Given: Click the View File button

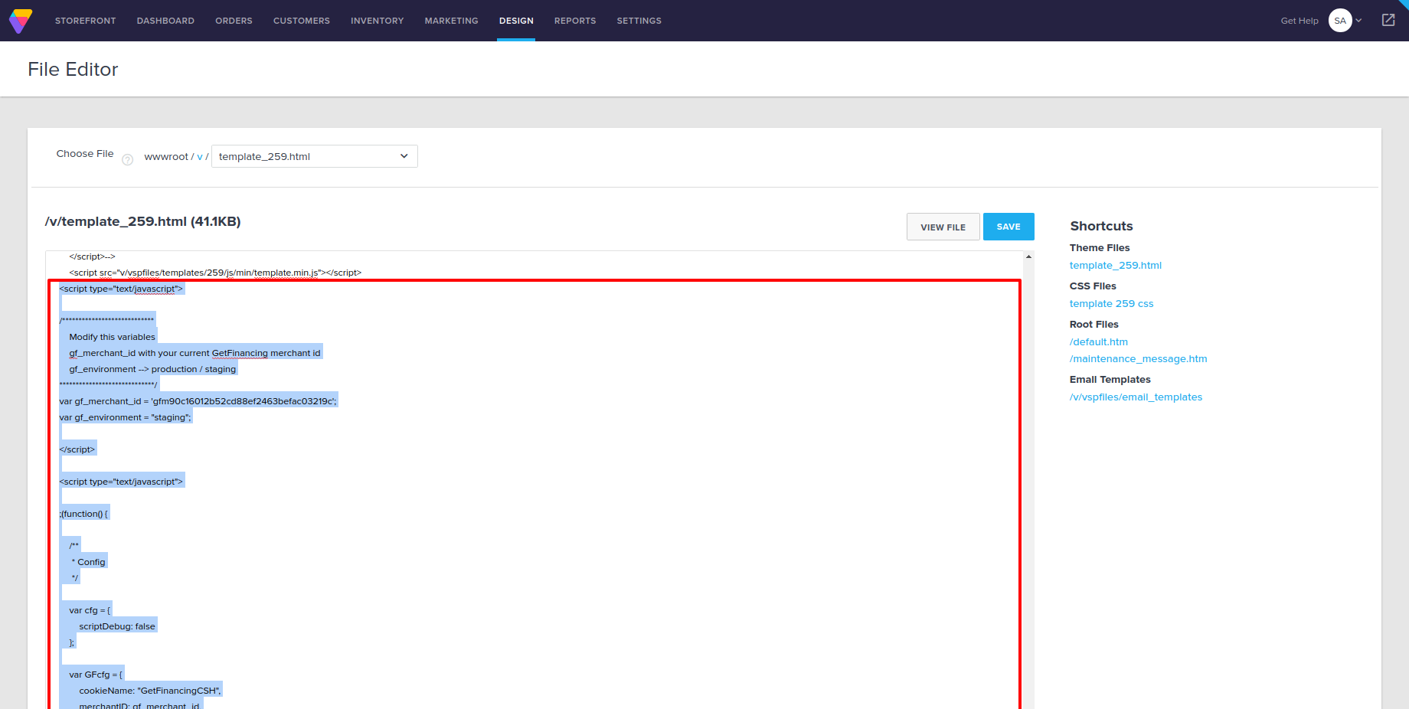Looking at the screenshot, I should [943, 227].
